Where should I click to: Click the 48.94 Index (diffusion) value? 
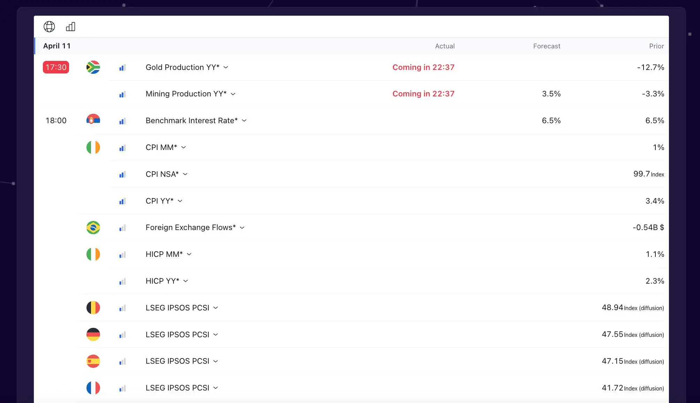click(x=633, y=308)
